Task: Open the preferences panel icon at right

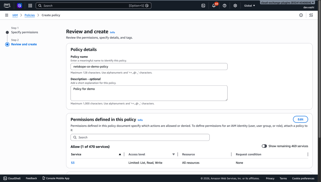Action: coord(311,15)
